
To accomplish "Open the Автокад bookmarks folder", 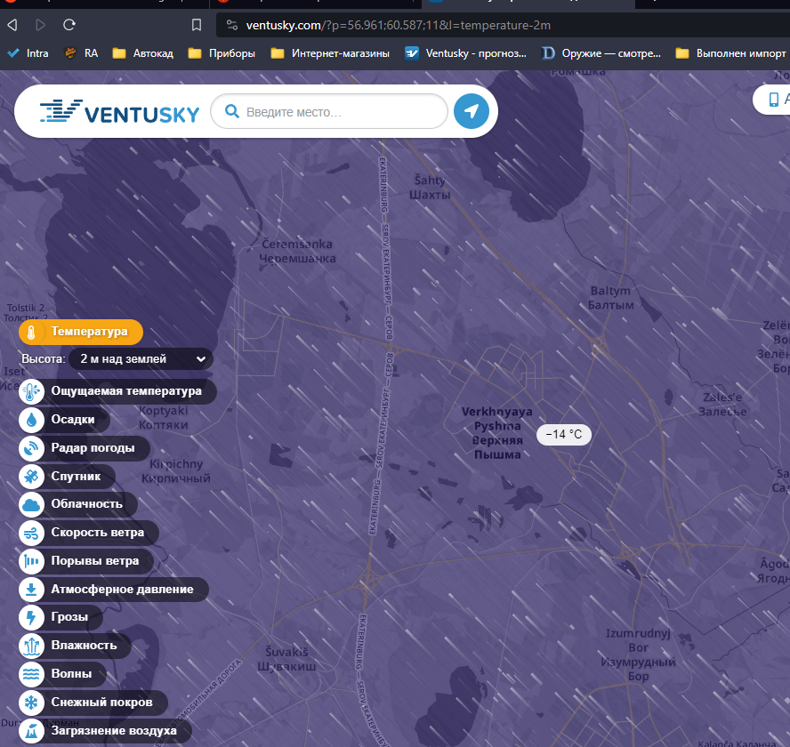I will click(142, 53).
